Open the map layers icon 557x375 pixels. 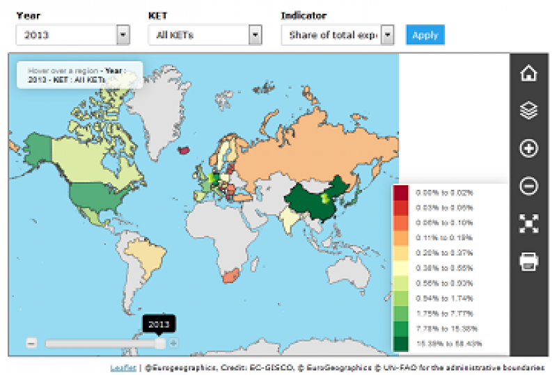[528, 111]
